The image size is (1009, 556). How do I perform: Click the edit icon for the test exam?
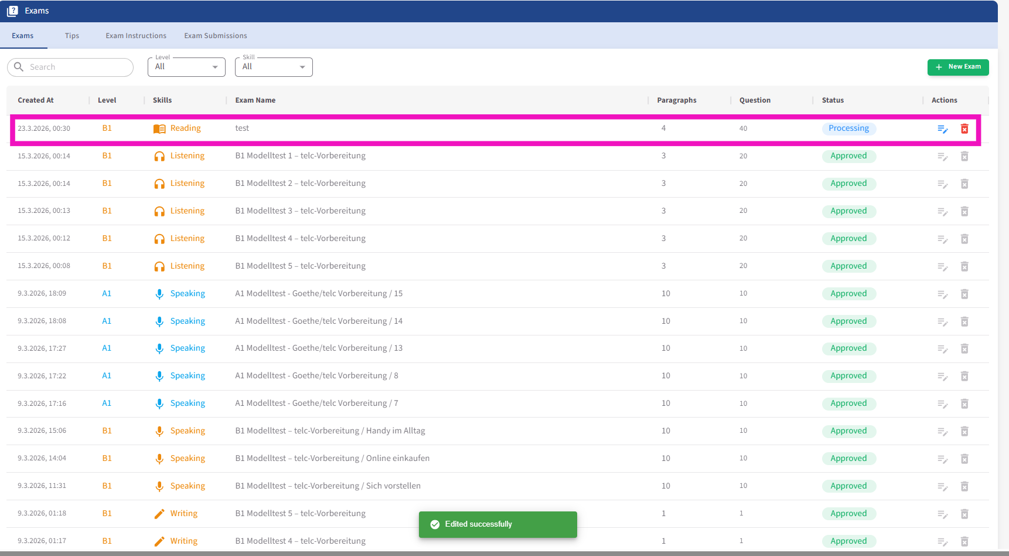(942, 129)
